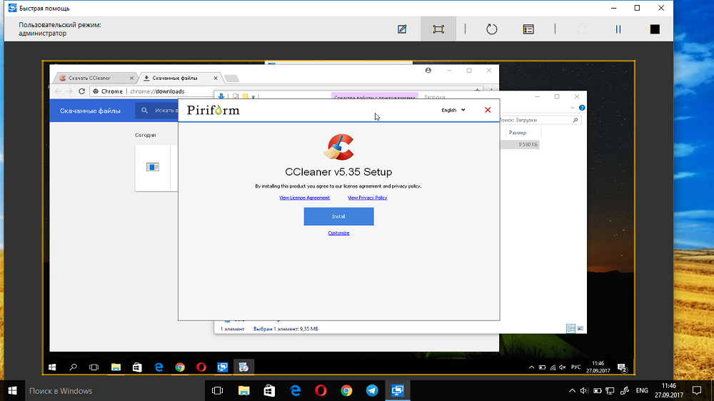This screenshot has width=714, height=401.
Task: Switch to the Скачать CCleaner Chrome tab
Action: pyautogui.click(x=94, y=78)
